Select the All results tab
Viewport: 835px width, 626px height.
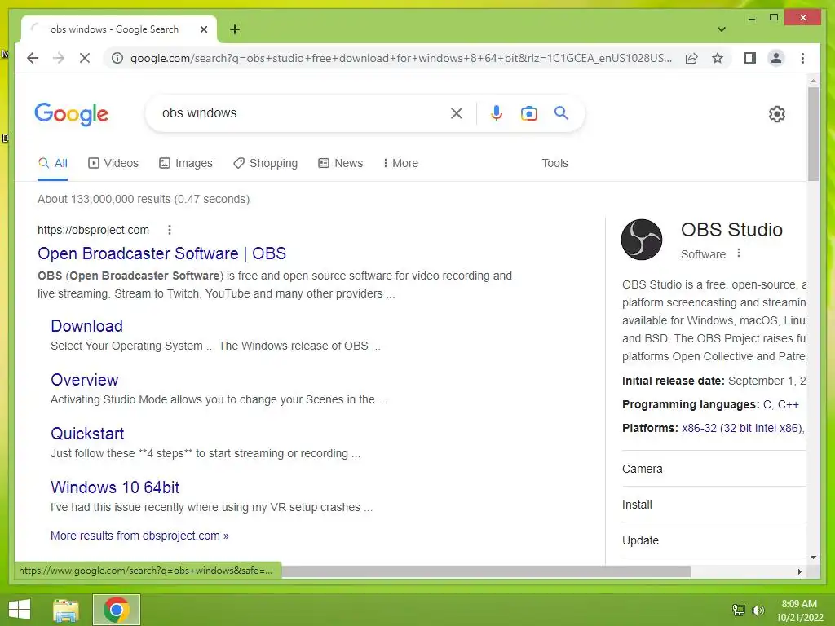(x=53, y=163)
